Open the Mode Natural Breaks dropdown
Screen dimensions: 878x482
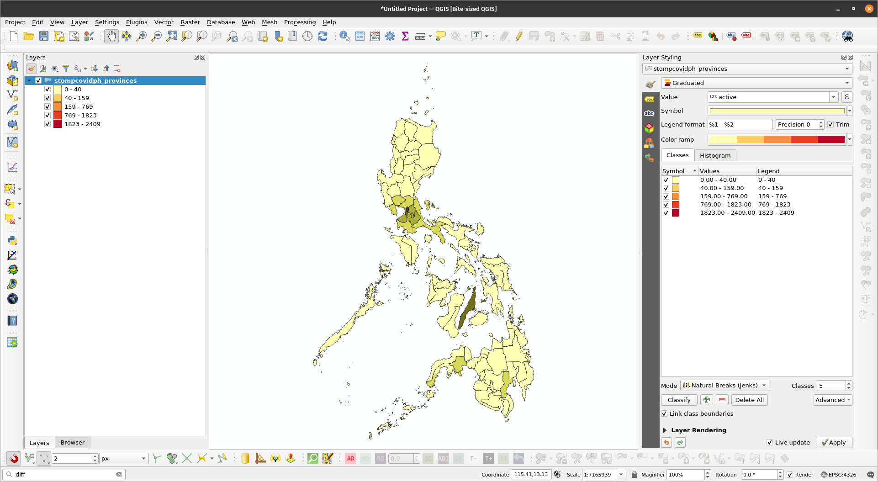(724, 385)
